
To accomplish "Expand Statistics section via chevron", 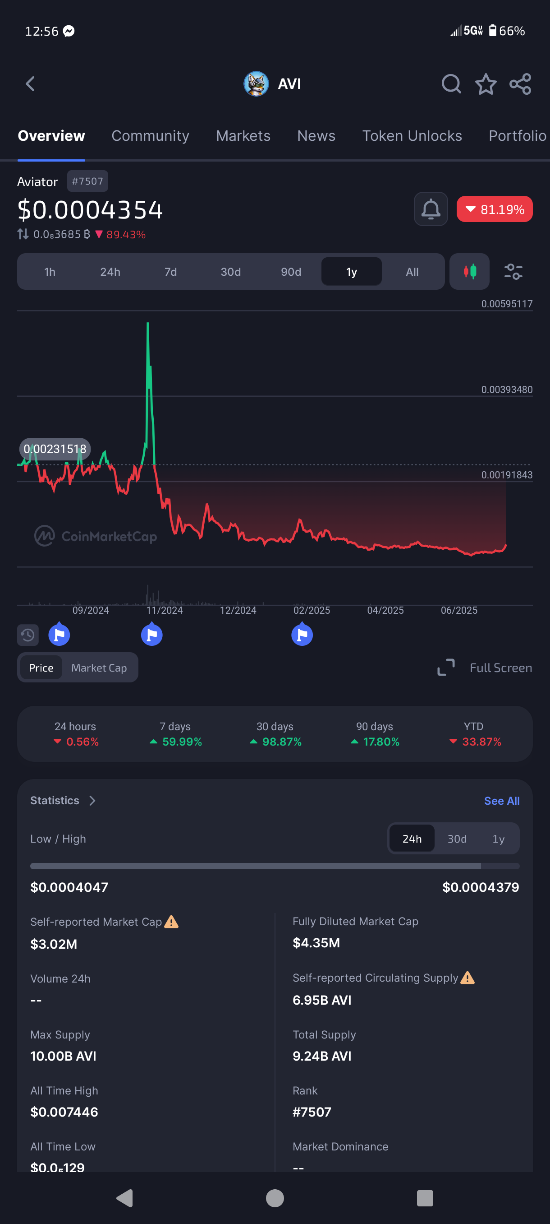I will pyautogui.click(x=92, y=801).
